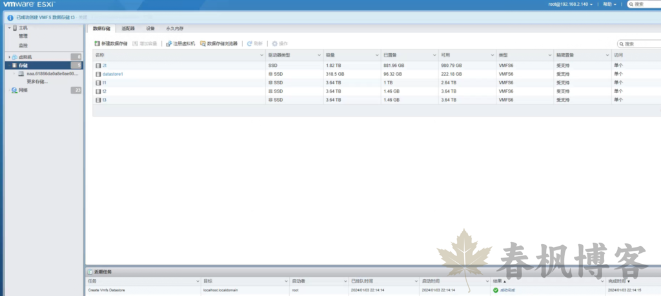The image size is (661, 296).
Task: Click the datastore icon beside 2t
Action: tap(98, 66)
